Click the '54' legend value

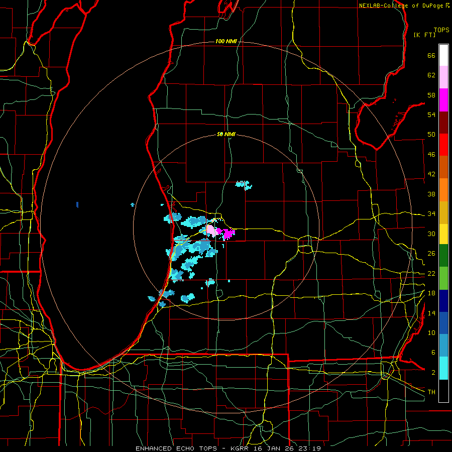click(x=431, y=115)
